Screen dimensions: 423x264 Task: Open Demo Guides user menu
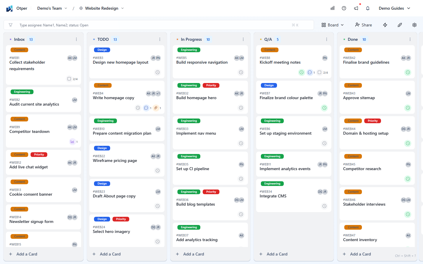tap(395, 8)
